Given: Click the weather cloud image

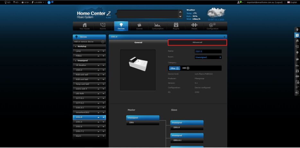Looking at the screenshot, I should pyautogui.click(x=216, y=12).
